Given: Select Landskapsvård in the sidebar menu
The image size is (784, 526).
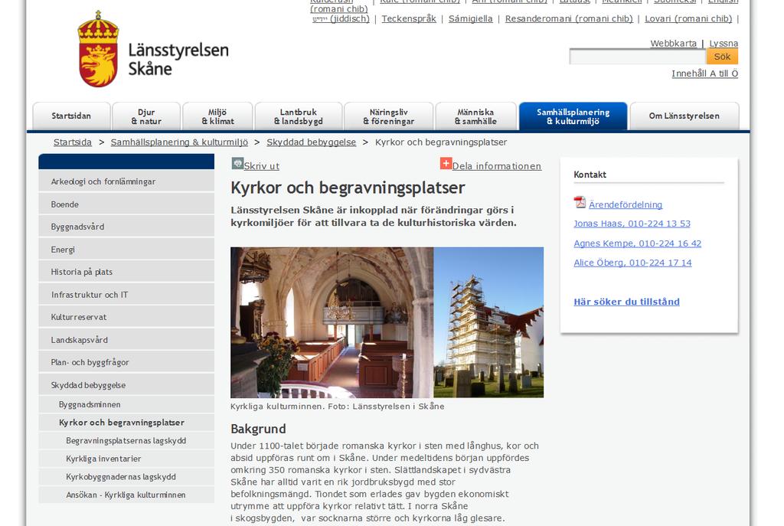Looking at the screenshot, I should [126, 340].
